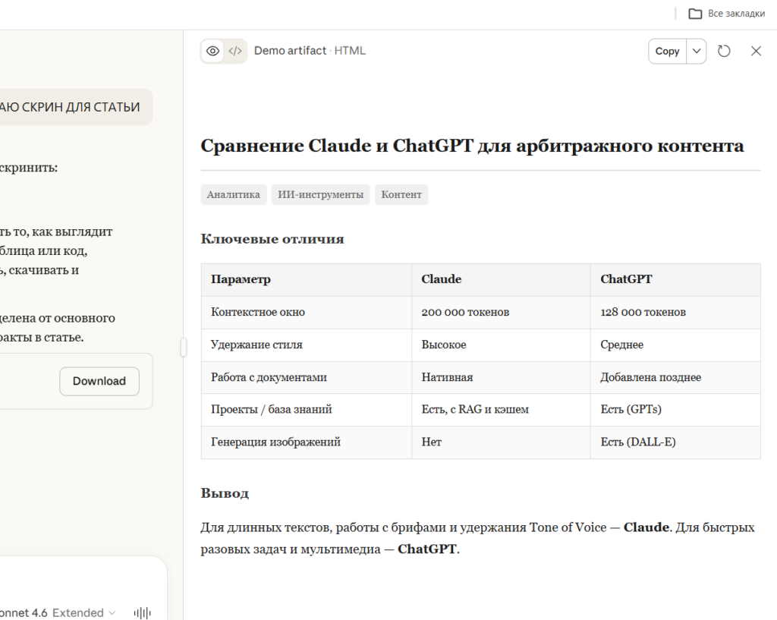The width and height of the screenshot is (777, 620).
Task: Copy the artifact content
Action: (x=667, y=51)
